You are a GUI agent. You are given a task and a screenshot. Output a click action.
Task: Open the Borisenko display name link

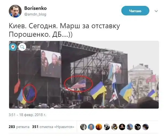coord(36,8)
